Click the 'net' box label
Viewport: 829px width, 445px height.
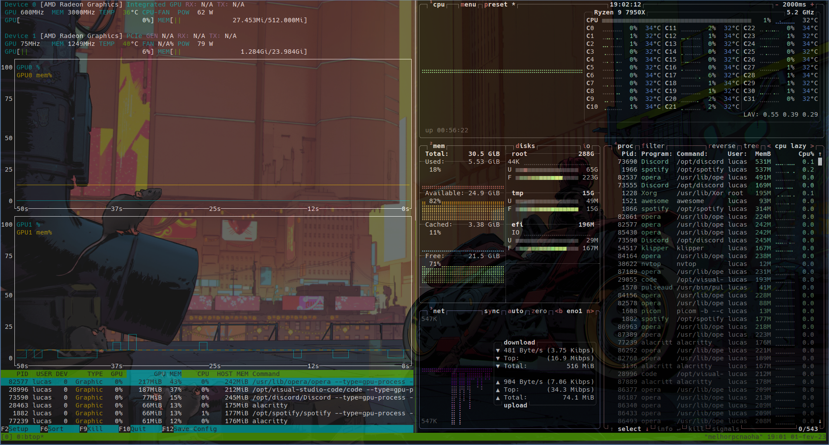tap(439, 311)
